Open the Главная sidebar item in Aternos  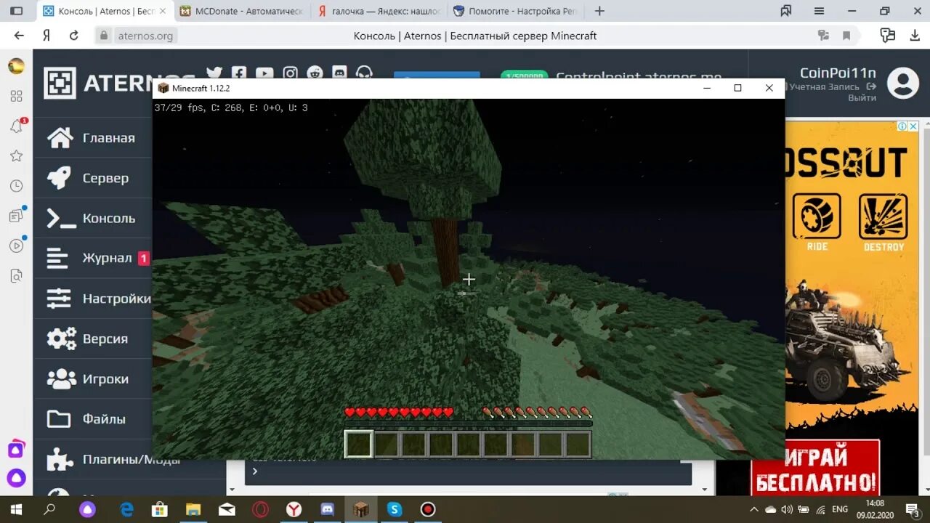93,138
